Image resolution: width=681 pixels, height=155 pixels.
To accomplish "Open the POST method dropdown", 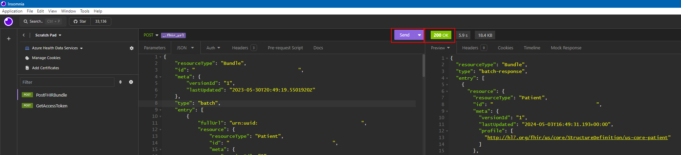I will [151, 35].
